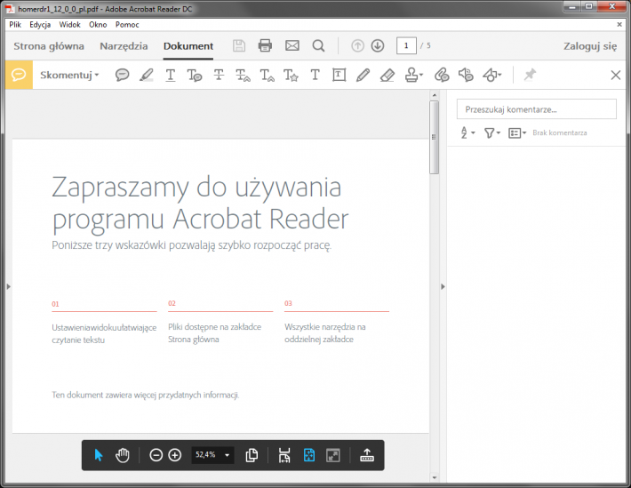This screenshot has width=631, height=488.
Task: Expand the left navigation pane arrow
Action: 9,287
